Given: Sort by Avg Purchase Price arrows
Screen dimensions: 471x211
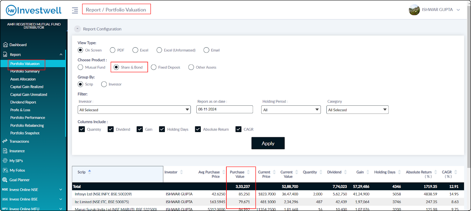Looking at the screenshot, I should click(224, 172).
